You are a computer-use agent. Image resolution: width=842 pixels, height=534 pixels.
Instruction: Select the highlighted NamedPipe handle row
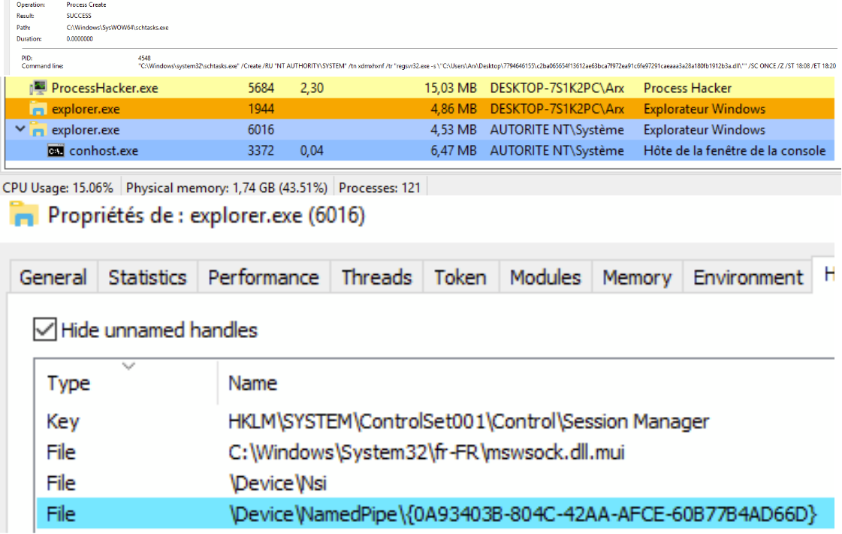(522, 514)
